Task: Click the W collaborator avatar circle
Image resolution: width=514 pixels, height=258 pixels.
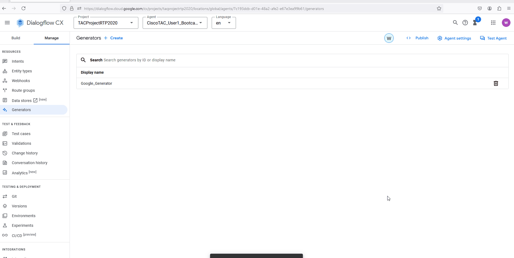Action: tap(389, 38)
